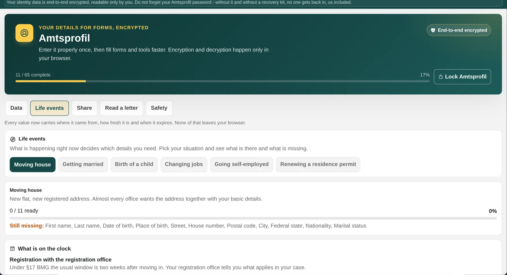The image size is (507, 275).
Task: Click the What is on the clock heading
Action: (44, 249)
